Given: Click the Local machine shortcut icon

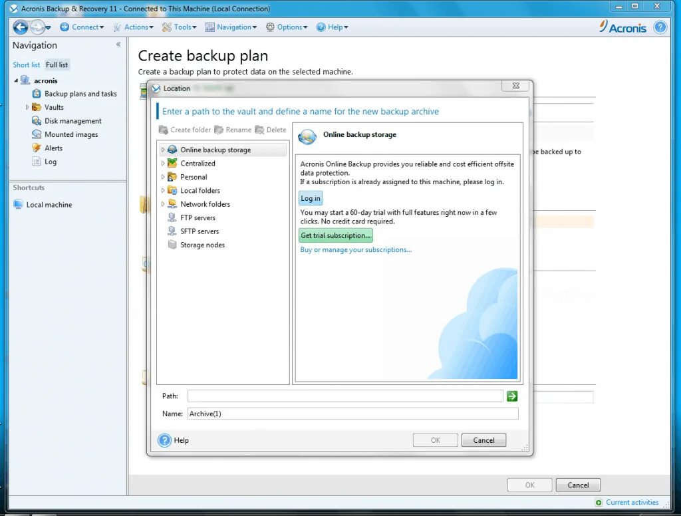Looking at the screenshot, I should [18, 205].
